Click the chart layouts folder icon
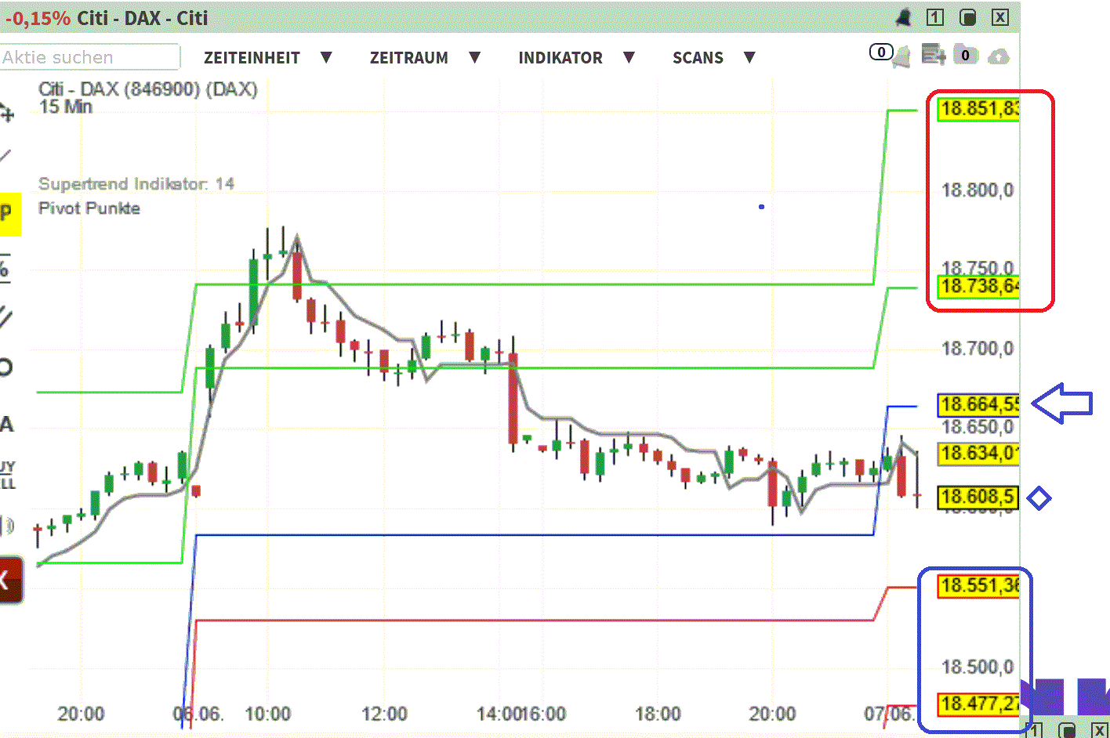The width and height of the screenshot is (1110, 738). click(x=966, y=55)
